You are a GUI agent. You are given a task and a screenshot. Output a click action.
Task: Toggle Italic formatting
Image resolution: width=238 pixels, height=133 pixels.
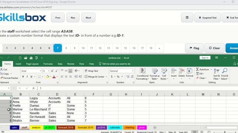click(x=27, y=76)
